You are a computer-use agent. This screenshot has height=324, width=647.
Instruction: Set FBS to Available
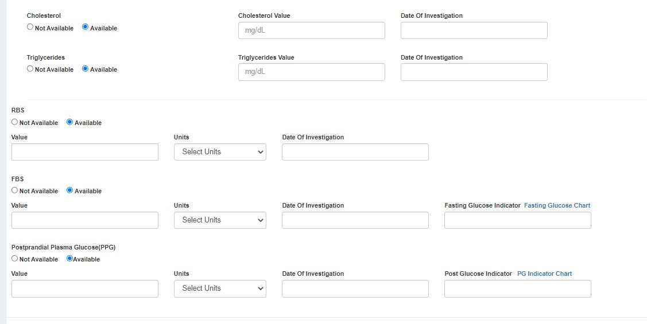[x=70, y=190]
